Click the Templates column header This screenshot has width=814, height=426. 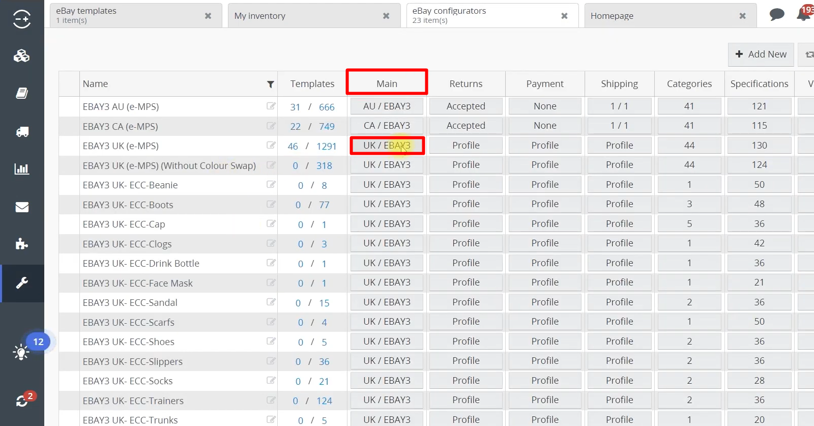pyautogui.click(x=312, y=84)
